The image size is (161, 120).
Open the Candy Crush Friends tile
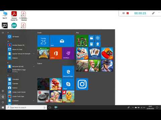[x=82, y=53]
